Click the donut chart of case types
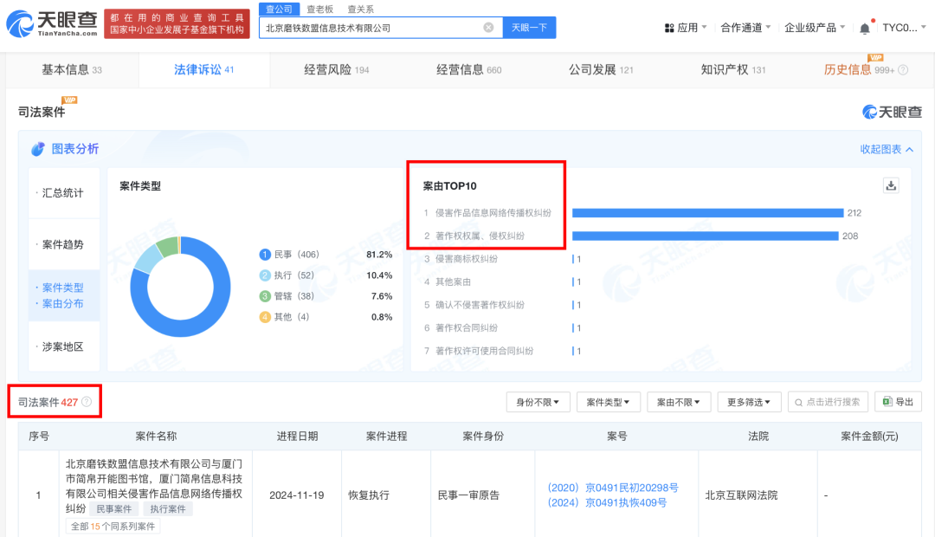 pyautogui.click(x=180, y=287)
